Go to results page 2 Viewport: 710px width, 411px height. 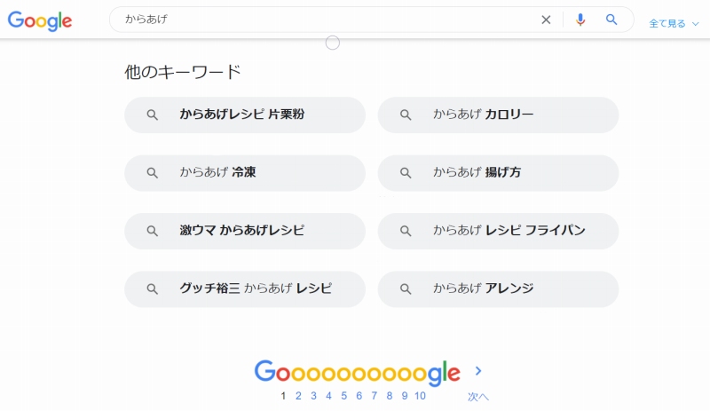pos(298,396)
